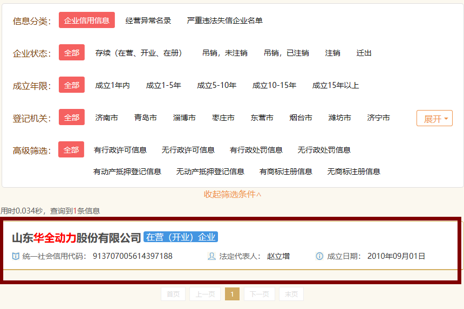Filter by 注销 status

coord(332,53)
